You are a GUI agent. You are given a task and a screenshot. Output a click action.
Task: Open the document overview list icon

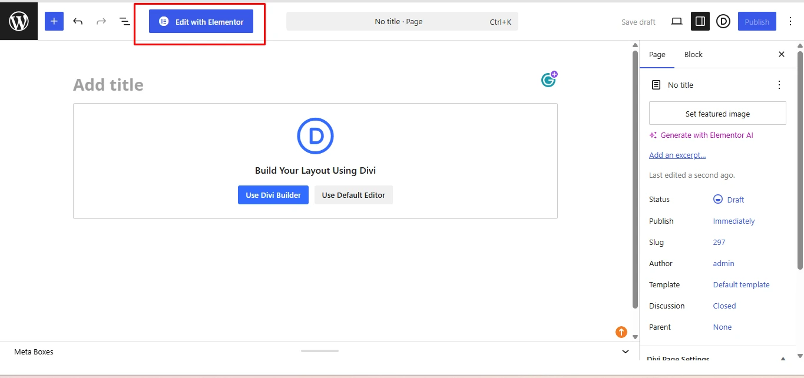(x=125, y=21)
